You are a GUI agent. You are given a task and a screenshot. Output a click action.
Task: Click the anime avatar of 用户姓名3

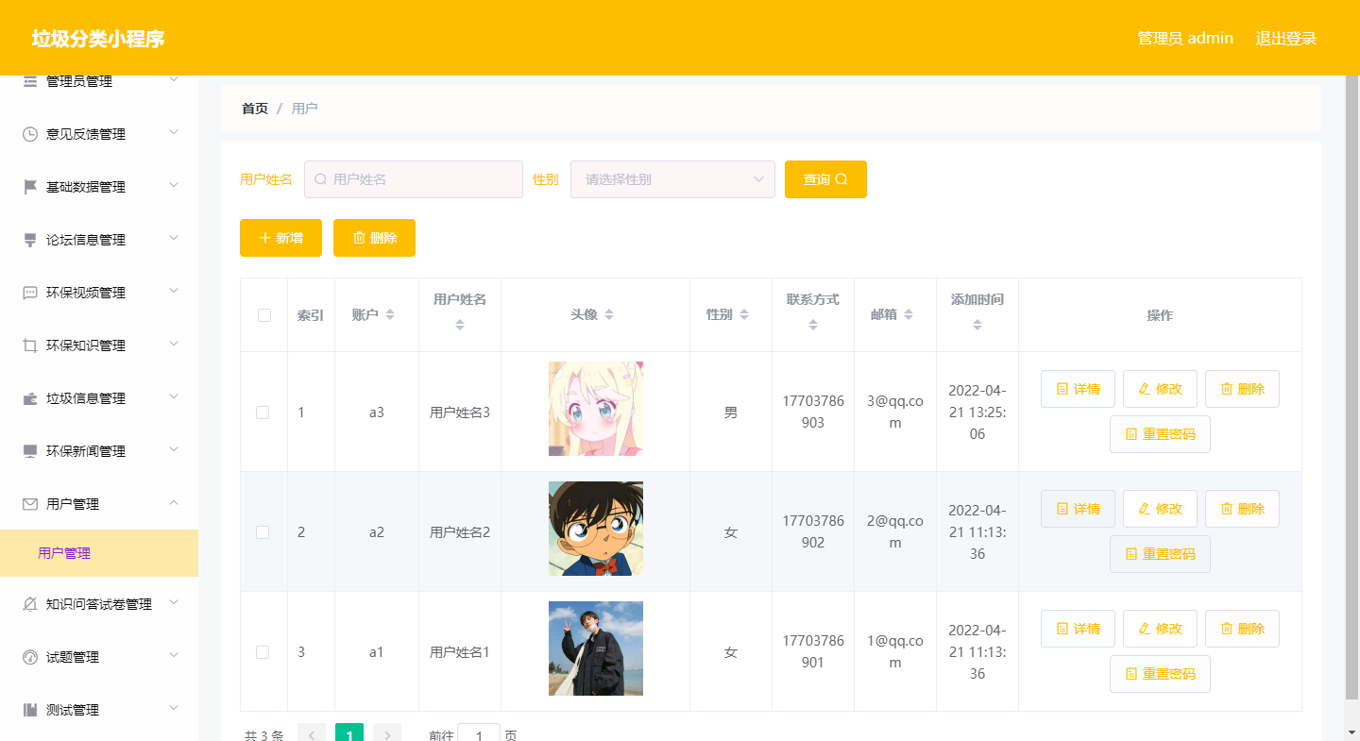[x=595, y=409]
